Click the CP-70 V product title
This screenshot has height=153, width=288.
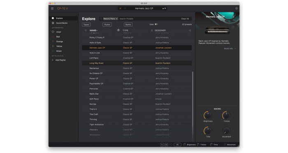63,9
